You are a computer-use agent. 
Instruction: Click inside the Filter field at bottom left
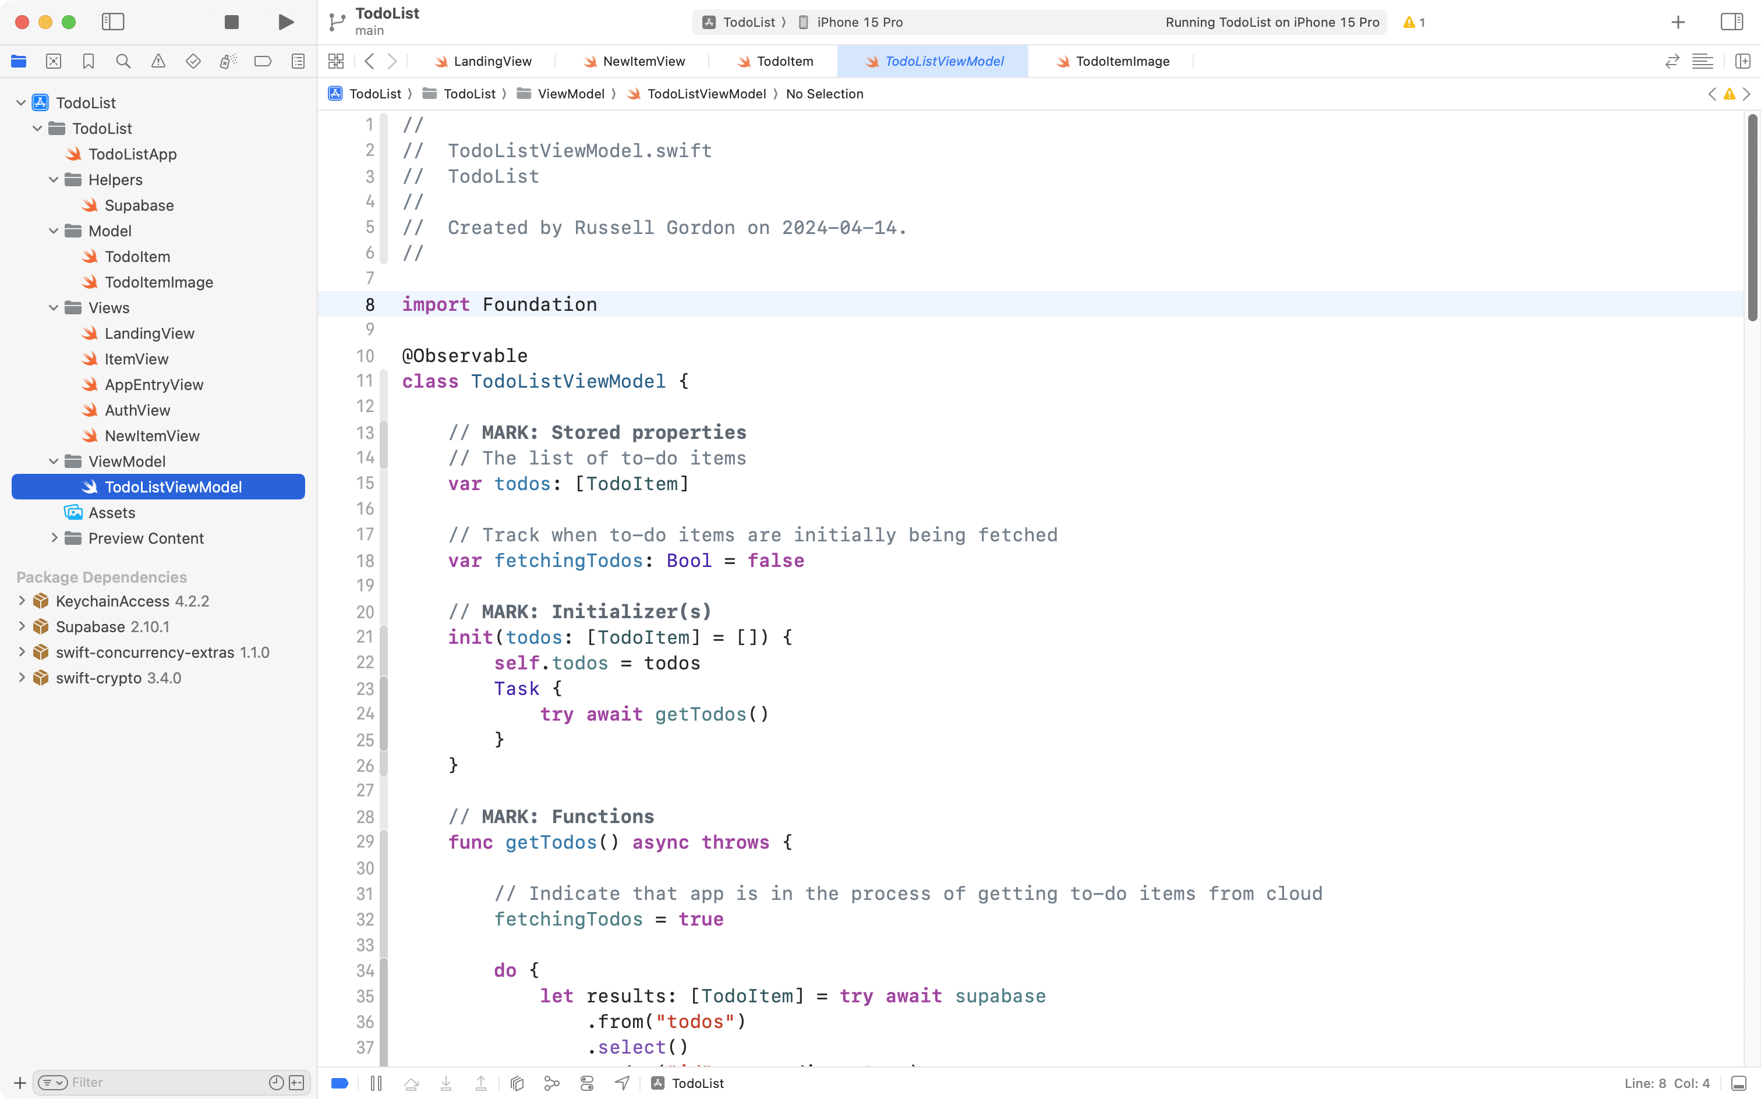click(x=146, y=1082)
